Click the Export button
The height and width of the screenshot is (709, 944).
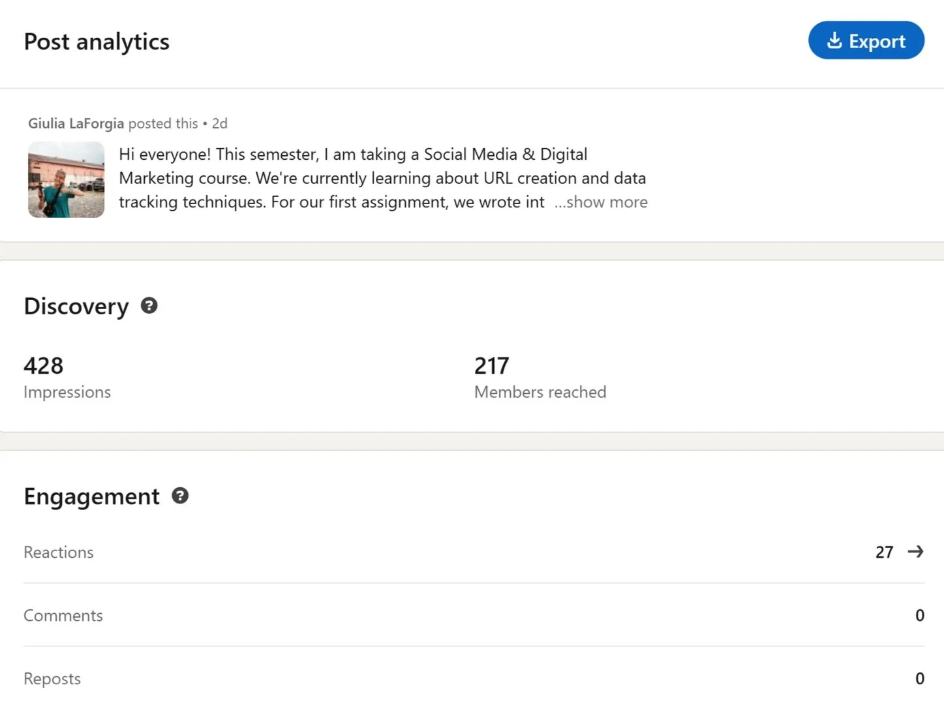(x=866, y=40)
